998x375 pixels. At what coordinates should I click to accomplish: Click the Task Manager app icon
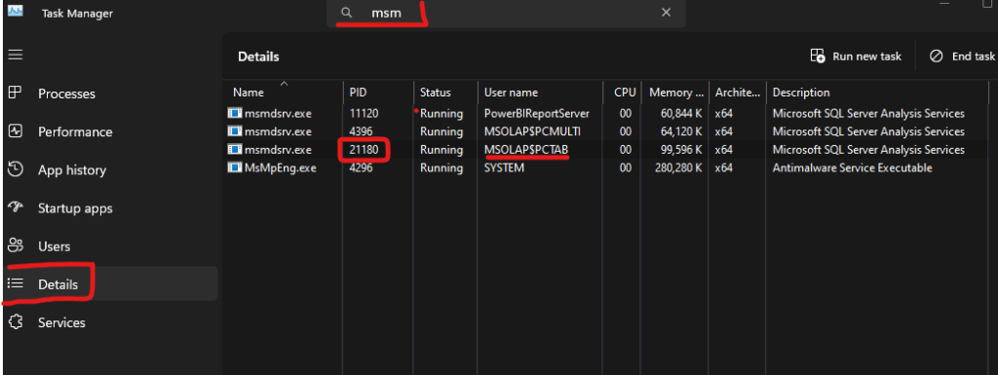tap(16, 12)
